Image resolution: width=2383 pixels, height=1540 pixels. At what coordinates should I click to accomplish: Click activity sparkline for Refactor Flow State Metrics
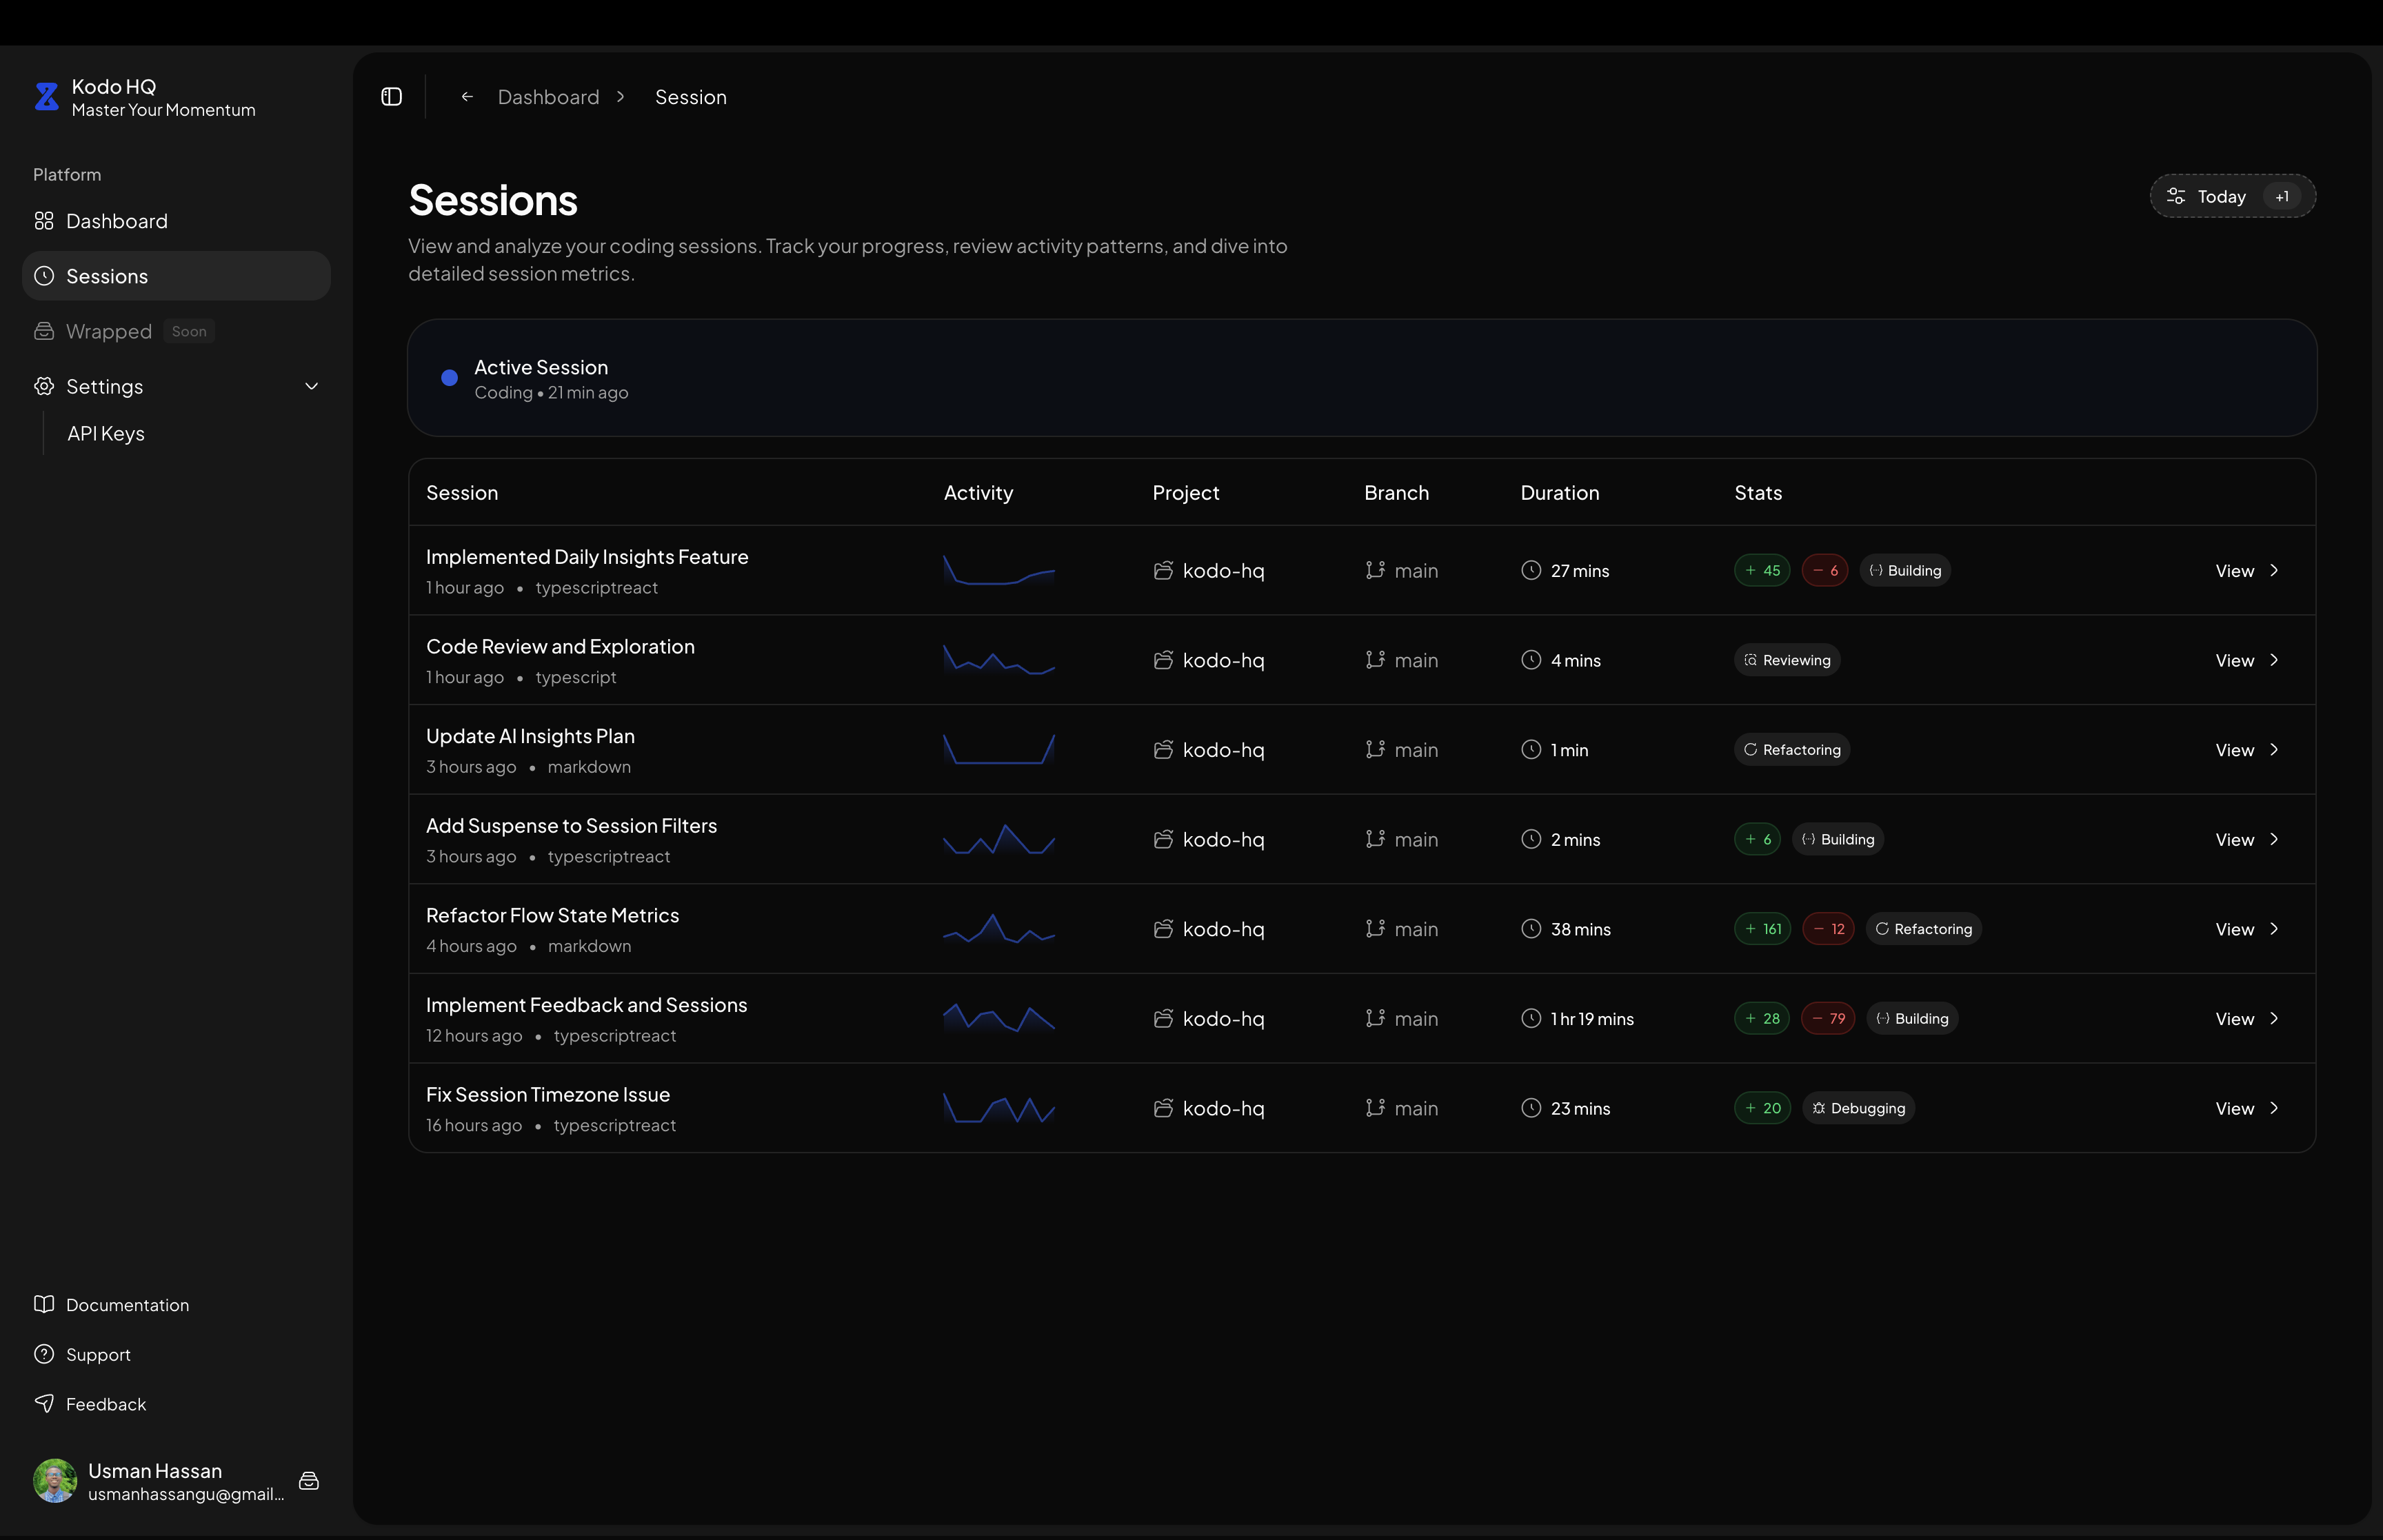[998, 929]
